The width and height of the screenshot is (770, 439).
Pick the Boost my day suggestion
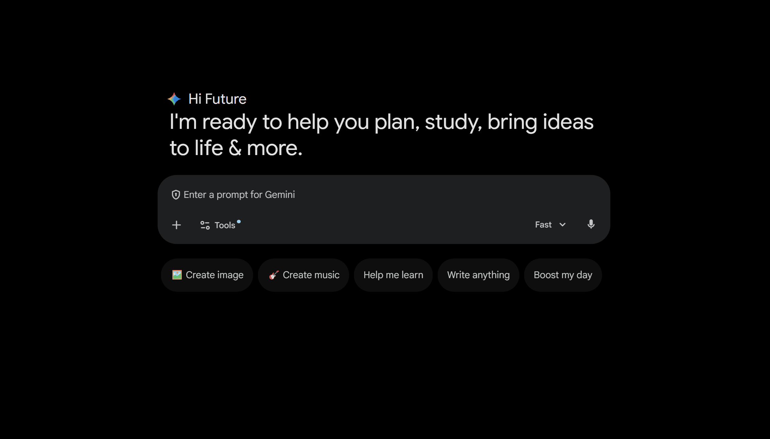pos(563,275)
